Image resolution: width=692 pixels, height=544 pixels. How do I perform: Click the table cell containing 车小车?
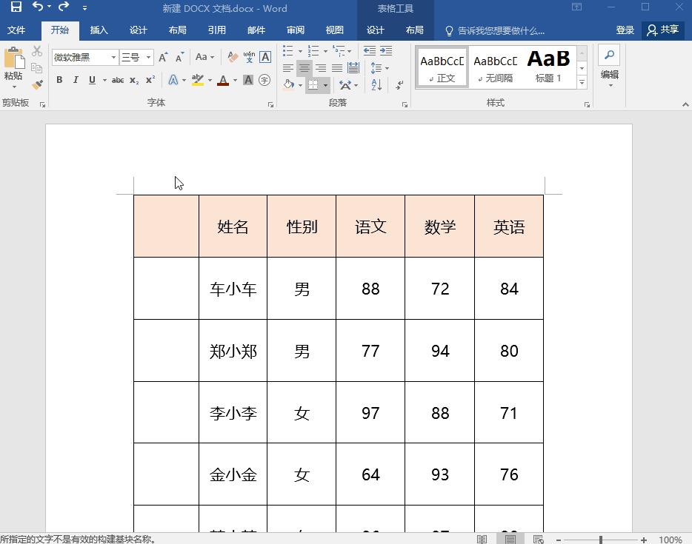(233, 289)
